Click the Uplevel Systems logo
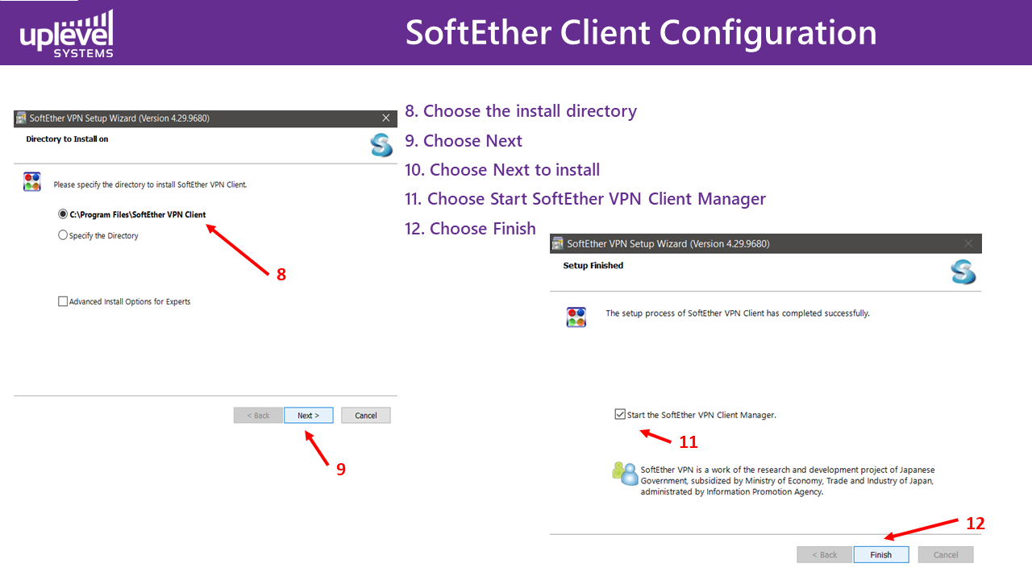The height and width of the screenshot is (580, 1032). click(66, 34)
